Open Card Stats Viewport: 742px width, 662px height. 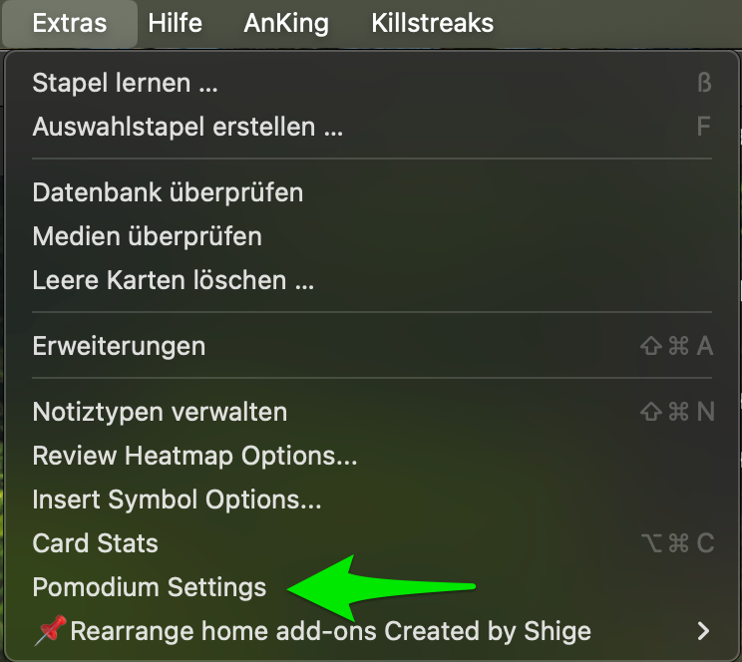click(96, 543)
